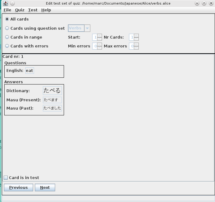This screenshot has width=215, height=202.
Task: Open the Quiz menu
Action: click(20, 10)
